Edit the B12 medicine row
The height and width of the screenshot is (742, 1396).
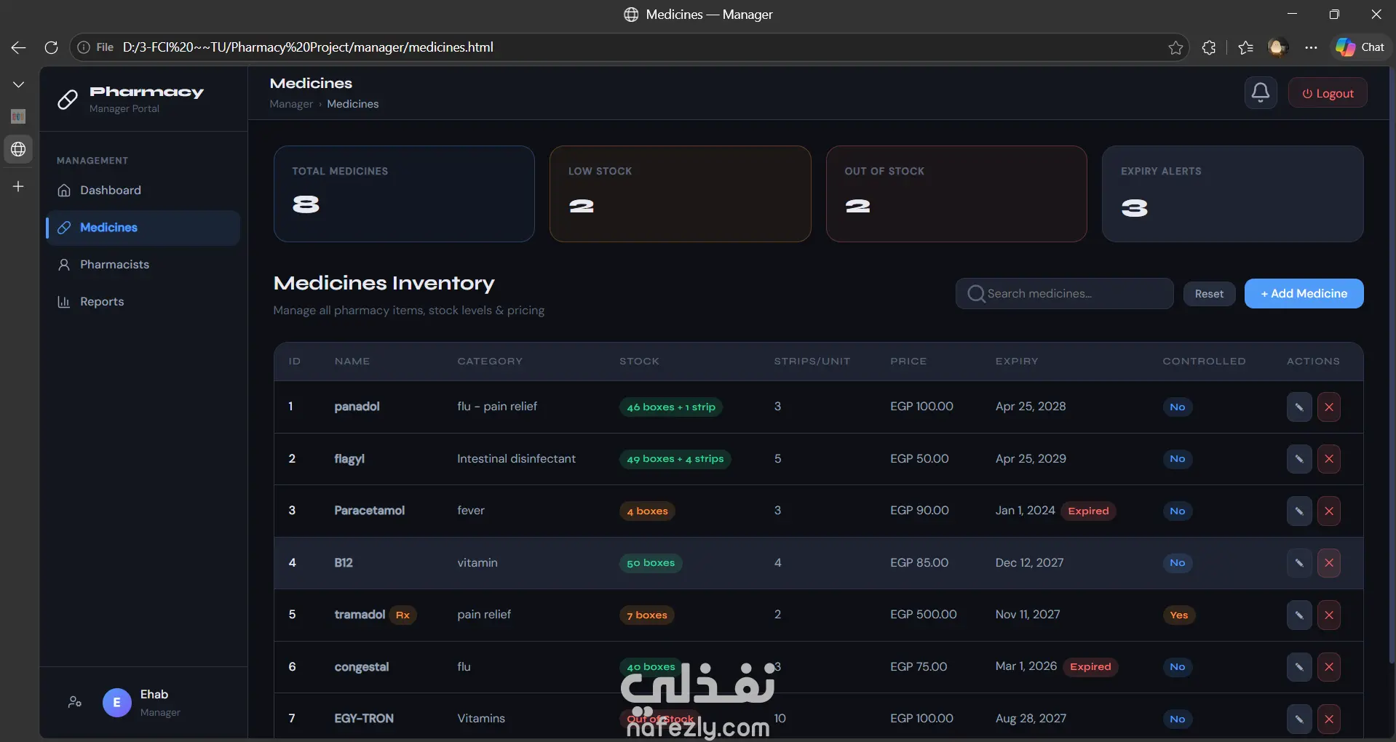pyautogui.click(x=1299, y=563)
